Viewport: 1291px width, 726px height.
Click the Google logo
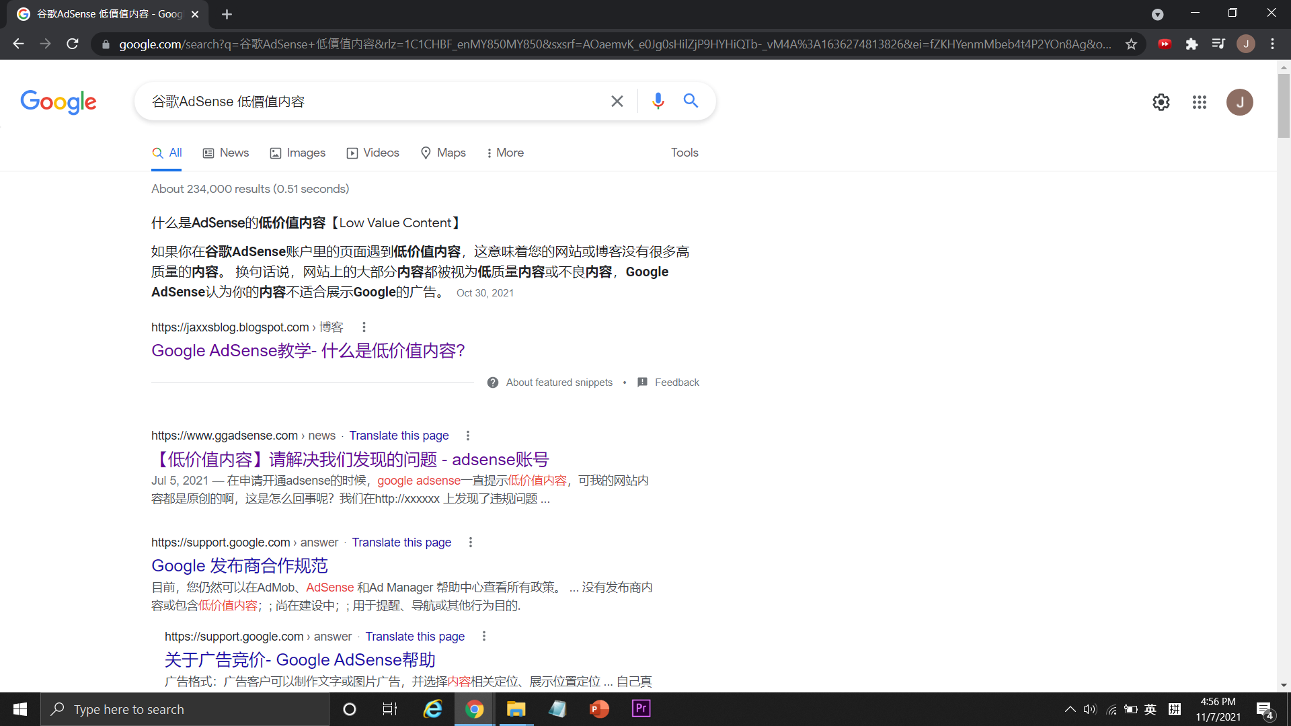58,102
